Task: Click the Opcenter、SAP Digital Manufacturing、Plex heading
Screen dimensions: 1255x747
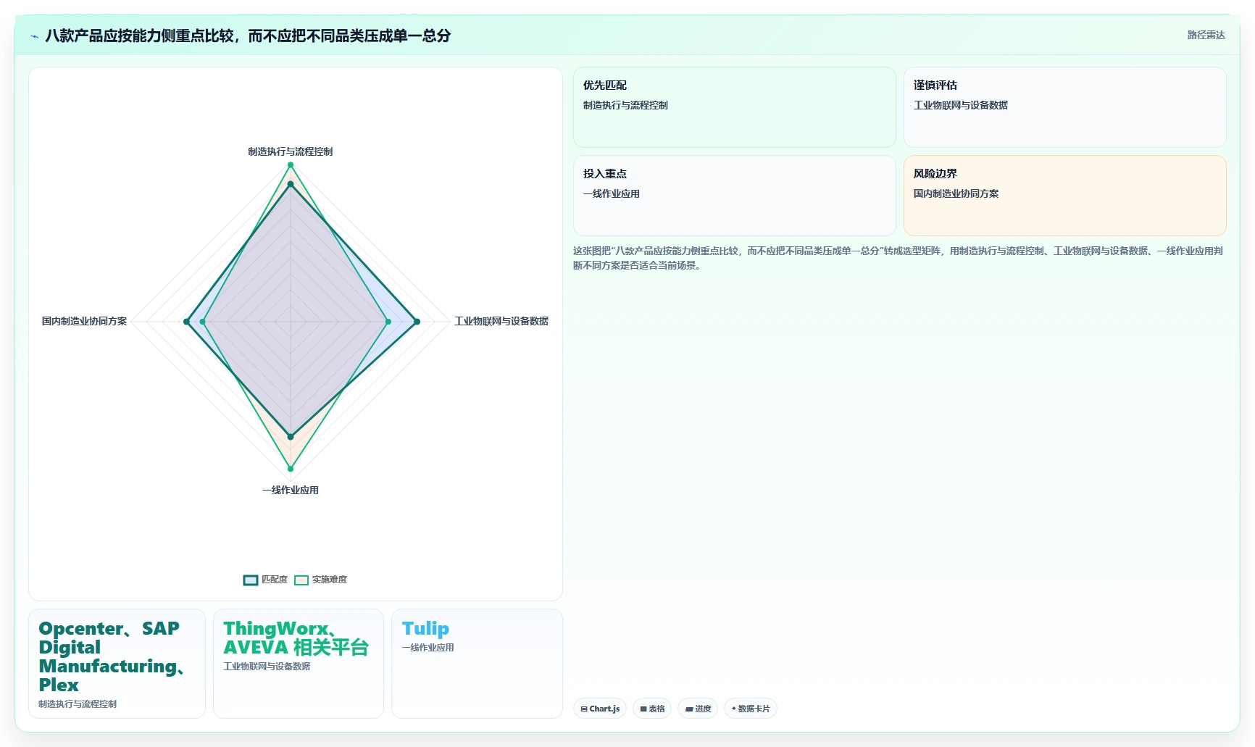Action: pyautogui.click(x=112, y=656)
